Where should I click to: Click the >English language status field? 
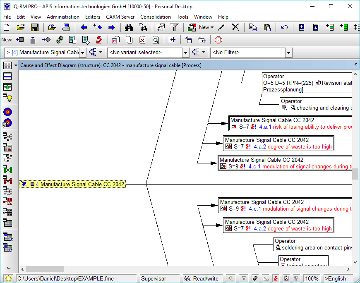tap(338, 278)
